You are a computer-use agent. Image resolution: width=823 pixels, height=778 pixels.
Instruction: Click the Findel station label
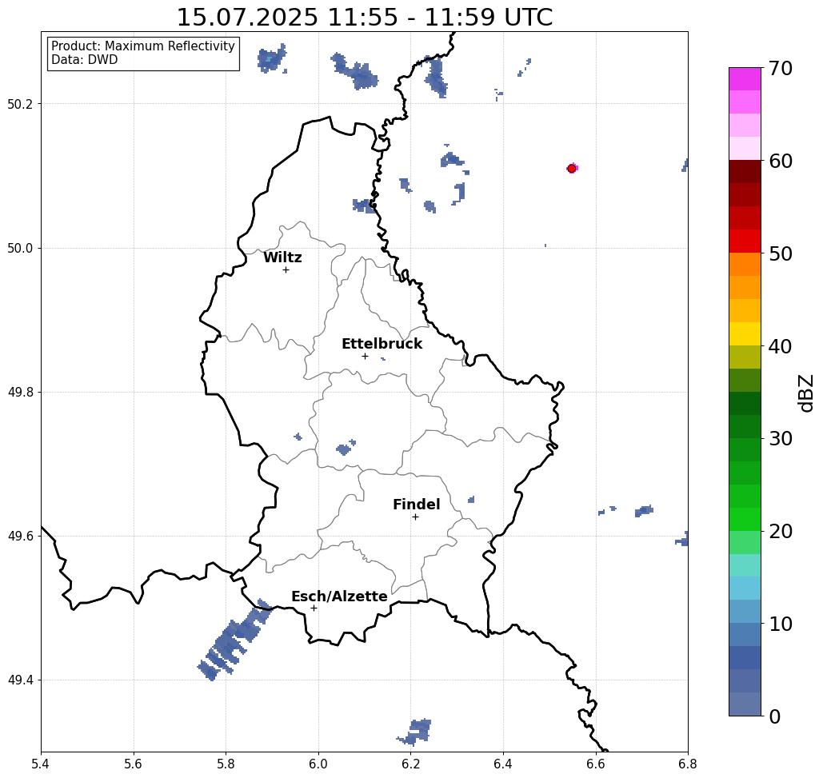coord(416,505)
